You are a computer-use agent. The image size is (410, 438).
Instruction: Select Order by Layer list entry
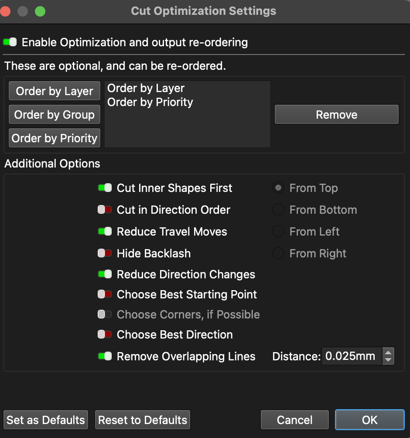tap(146, 88)
